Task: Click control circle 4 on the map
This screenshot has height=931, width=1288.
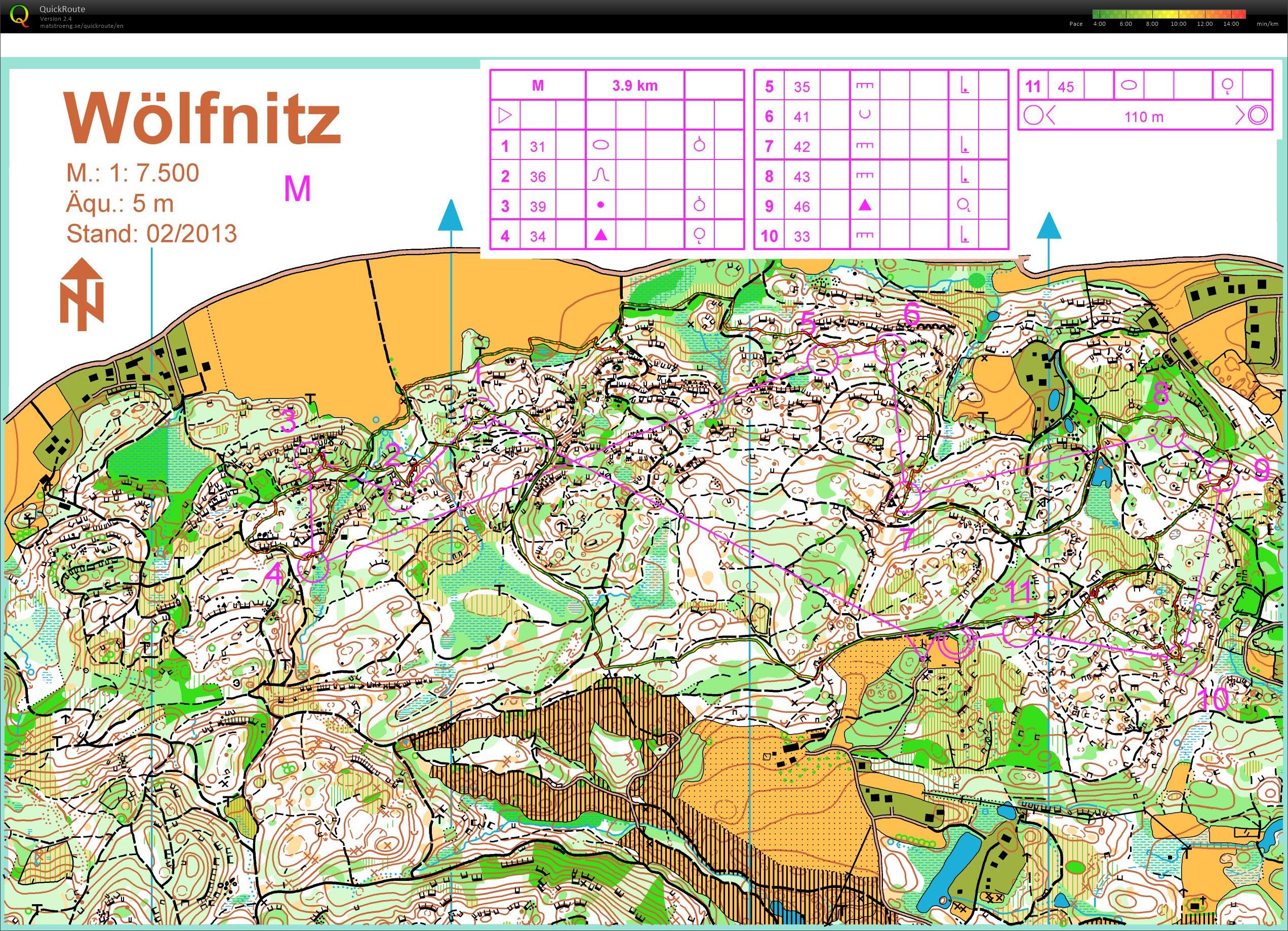Action: (x=313, y=566)
